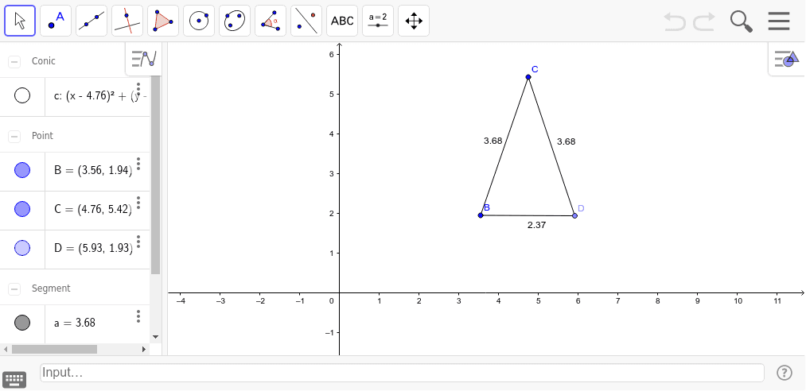Screen dimensions: 806x391
Task: Select the Move Graphics View tool
Action: tap(414, 21)
